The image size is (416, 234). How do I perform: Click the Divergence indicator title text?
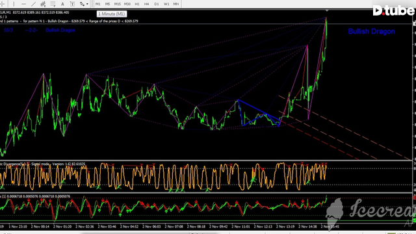pos(42,164)
